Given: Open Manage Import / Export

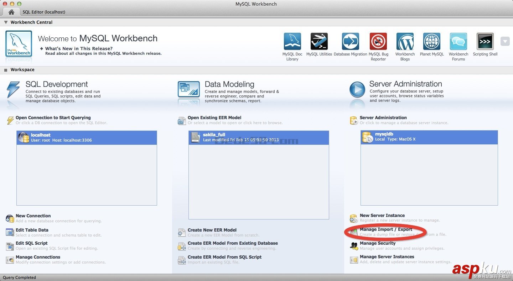Looking at the screenshot, I should click(x=386, y=229).
